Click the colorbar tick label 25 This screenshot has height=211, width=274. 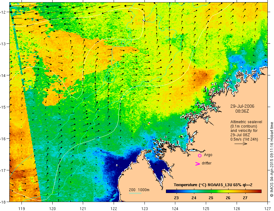click(x=211, y=198)
